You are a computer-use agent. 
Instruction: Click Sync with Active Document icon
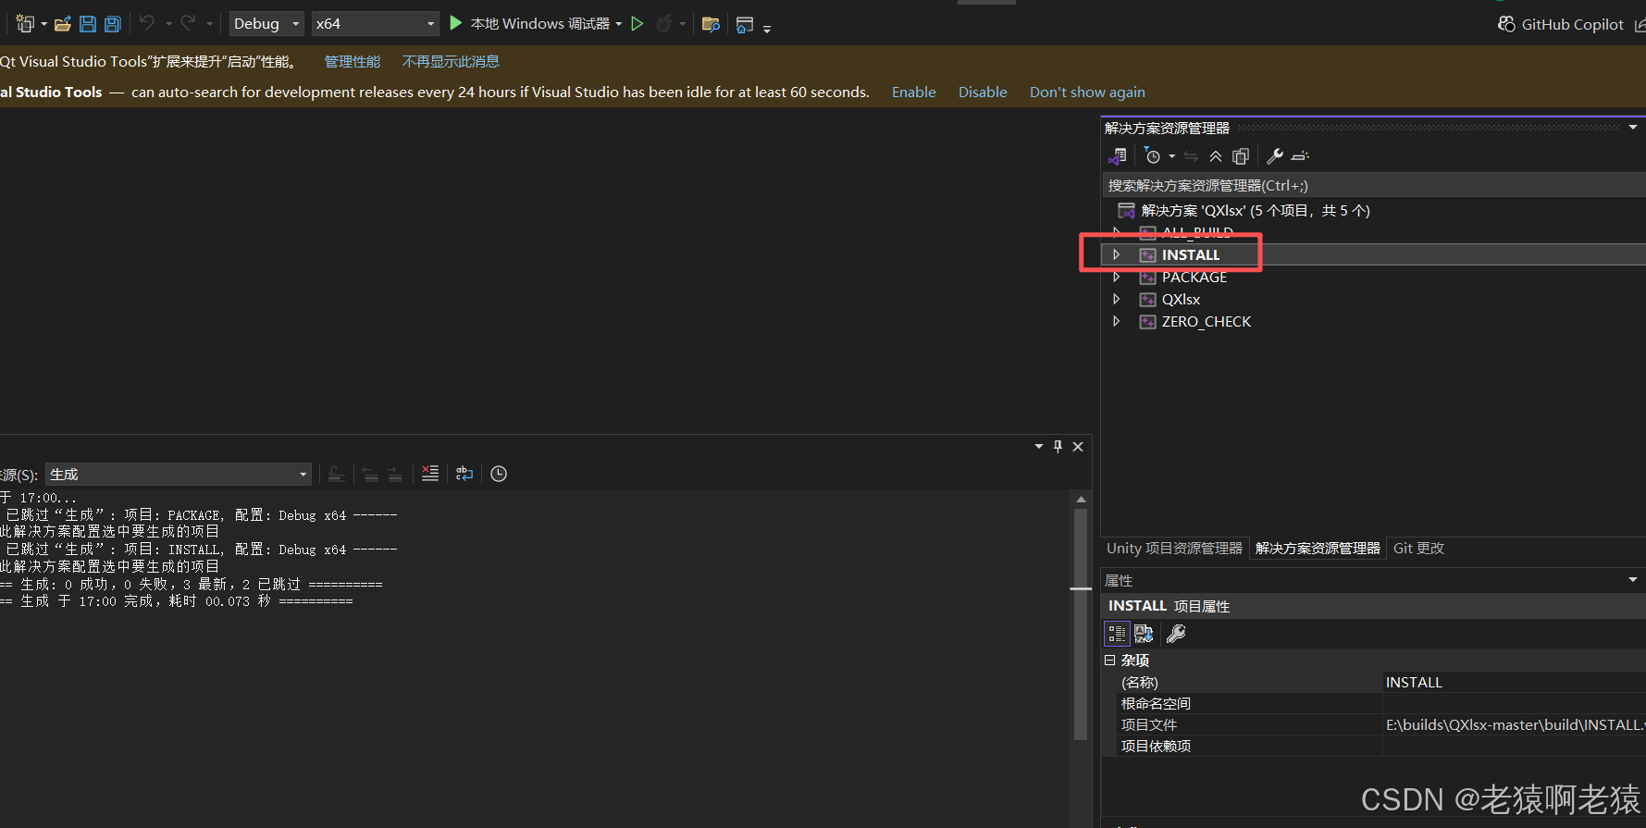point(1191,156)
